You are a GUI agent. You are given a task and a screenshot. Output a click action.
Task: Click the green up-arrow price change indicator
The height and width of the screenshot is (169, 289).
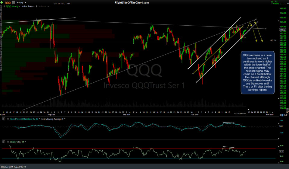[x=272, y=2]
